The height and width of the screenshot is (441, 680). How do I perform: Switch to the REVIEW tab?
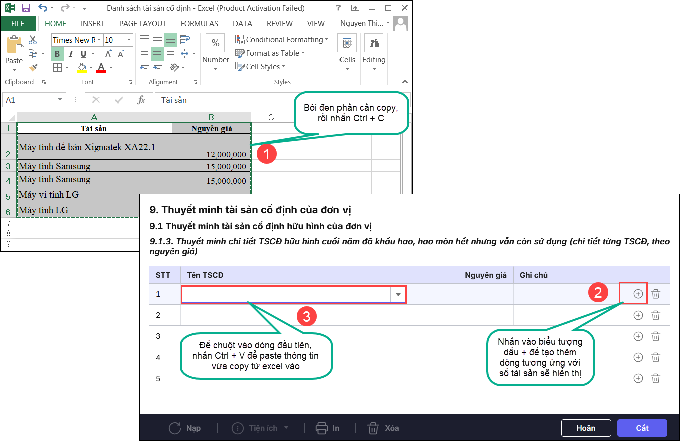[280, 23]
